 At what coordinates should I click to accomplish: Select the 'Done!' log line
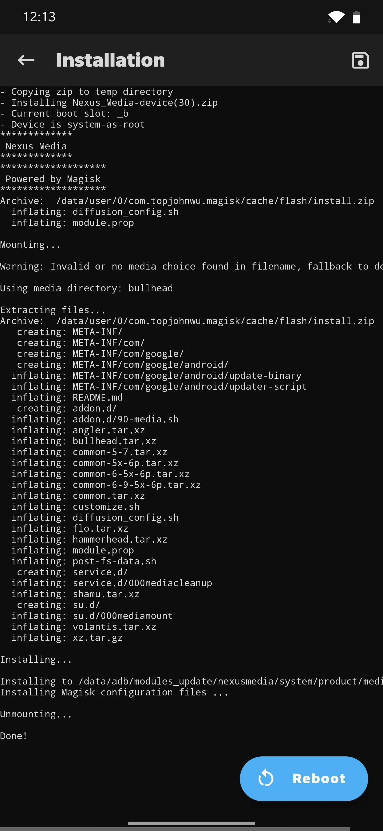(14, 736)
